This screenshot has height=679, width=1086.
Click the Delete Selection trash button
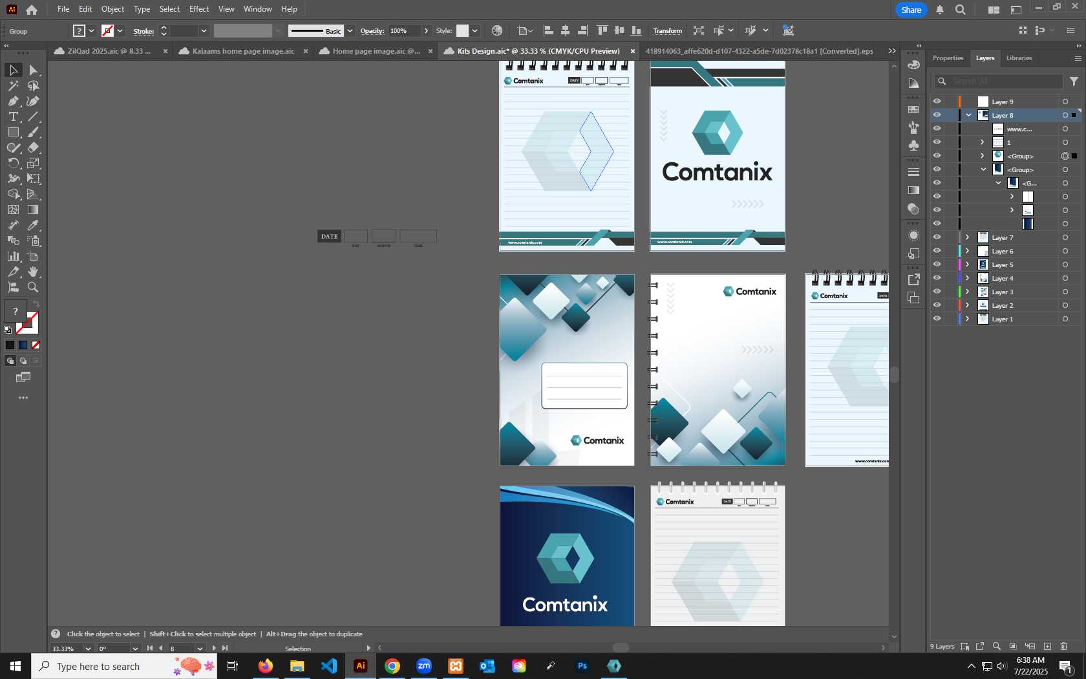click(1064, 646)
